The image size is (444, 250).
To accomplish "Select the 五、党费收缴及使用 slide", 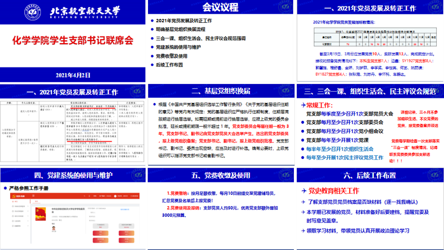I will [220, 208].
